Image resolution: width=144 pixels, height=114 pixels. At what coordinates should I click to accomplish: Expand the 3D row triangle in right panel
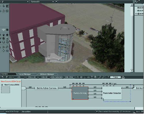136,14
